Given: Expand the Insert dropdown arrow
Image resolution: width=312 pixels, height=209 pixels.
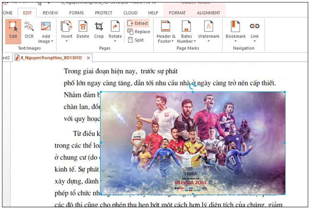Looking at the screenshot, I should pyautogui.click(x=67, y=41).
